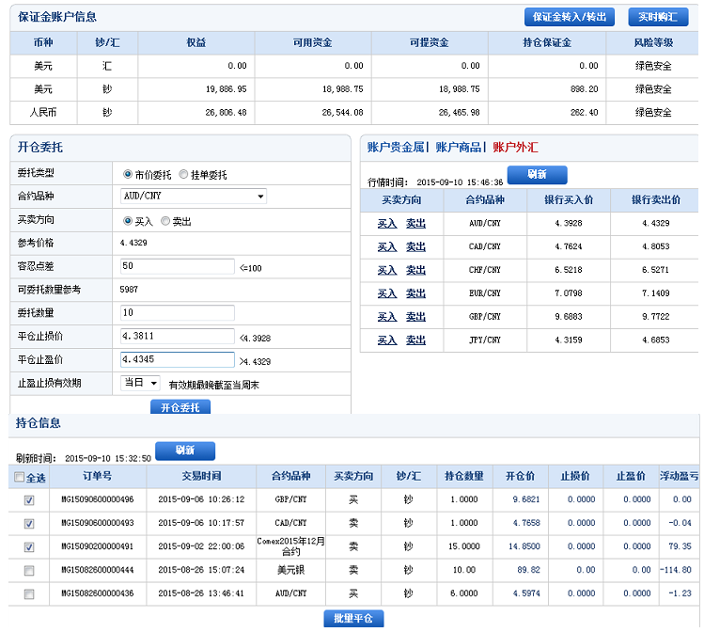Uncheck the order MG15090200000491 checkbox

click(x=29, y=546)
